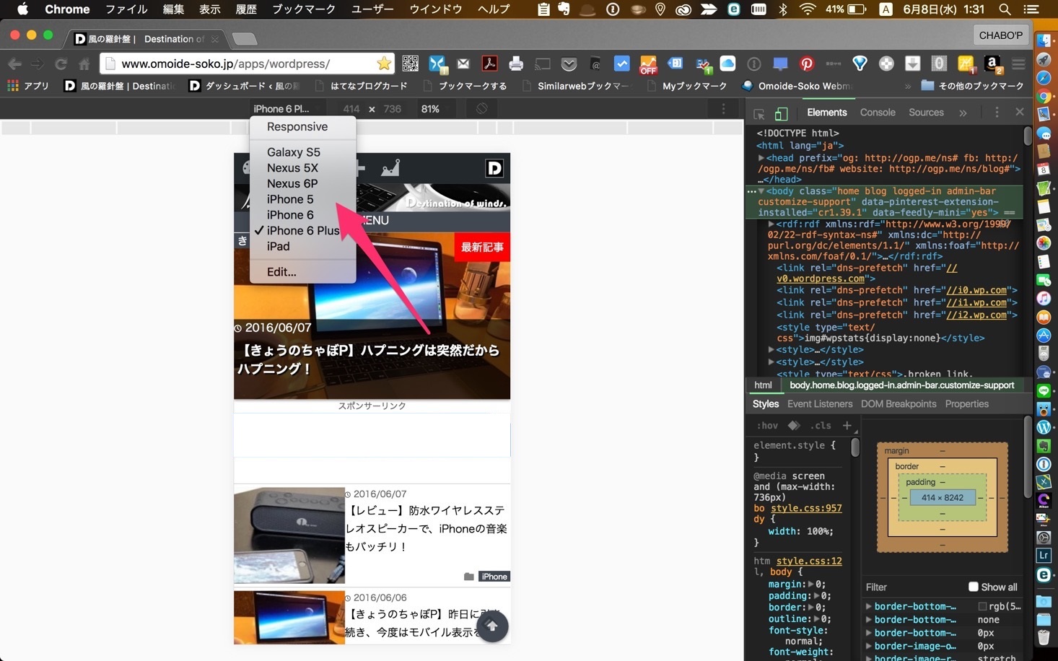Click the inspect element picker icon
1058x661 pixels.
coord(759,113)
